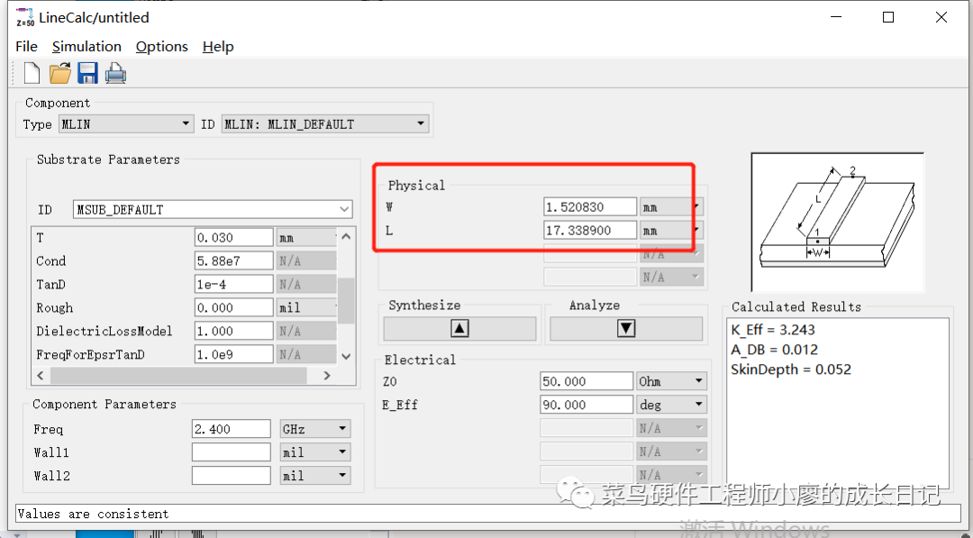Open the Options menu
This screenshot has height=538, width=973.
[x=162, y=47]
